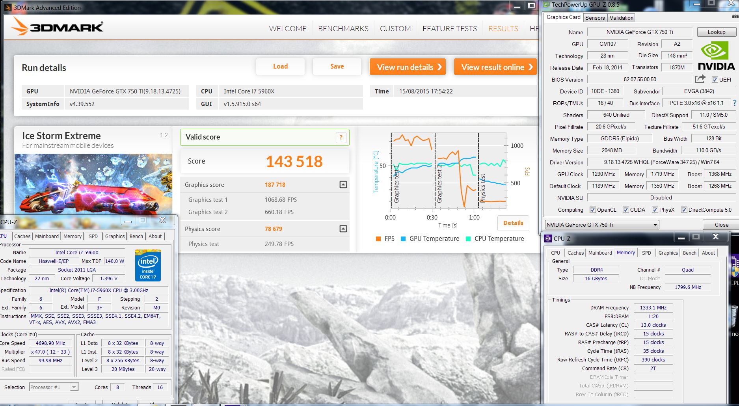Viewport: 739px width, 406px height.
Task: Click the DRAM Frequency value 1333.1 MHz
Action: click(653, 308)
